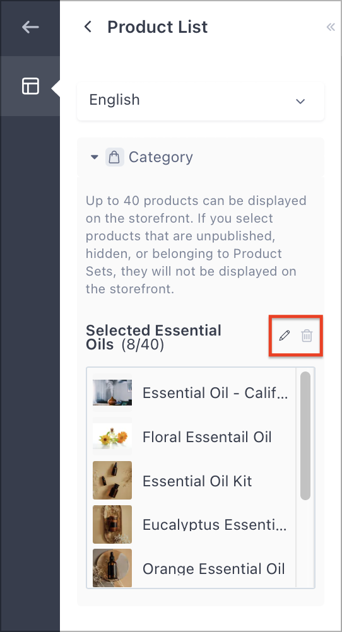Select Floral Essentail Oil list item
Screen dimensions: 342x632
191,436
